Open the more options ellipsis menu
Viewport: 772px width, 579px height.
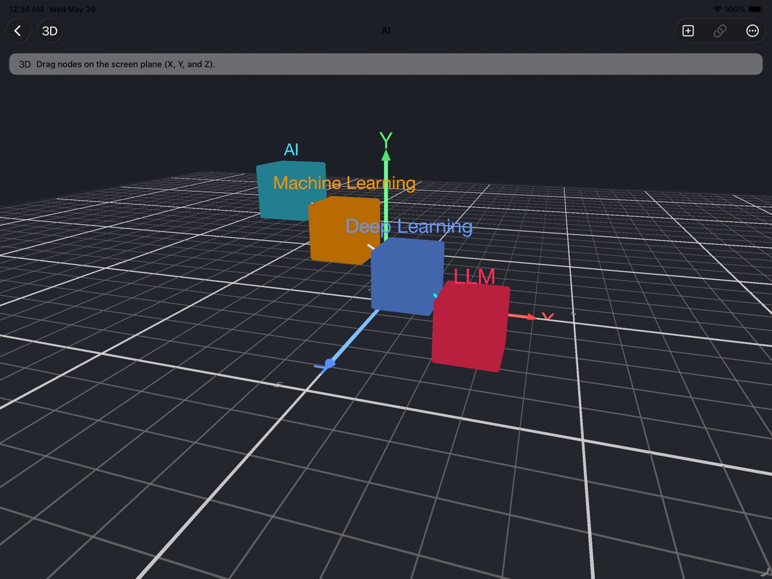752,31
